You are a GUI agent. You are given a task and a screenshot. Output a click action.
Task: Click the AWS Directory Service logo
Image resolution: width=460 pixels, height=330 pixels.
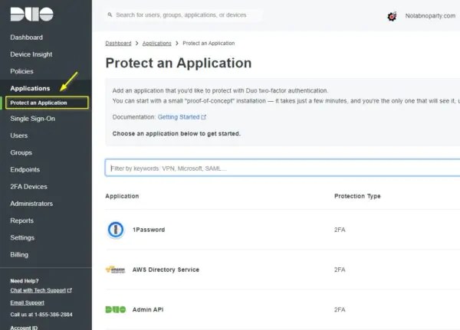(x=115, y=270)
